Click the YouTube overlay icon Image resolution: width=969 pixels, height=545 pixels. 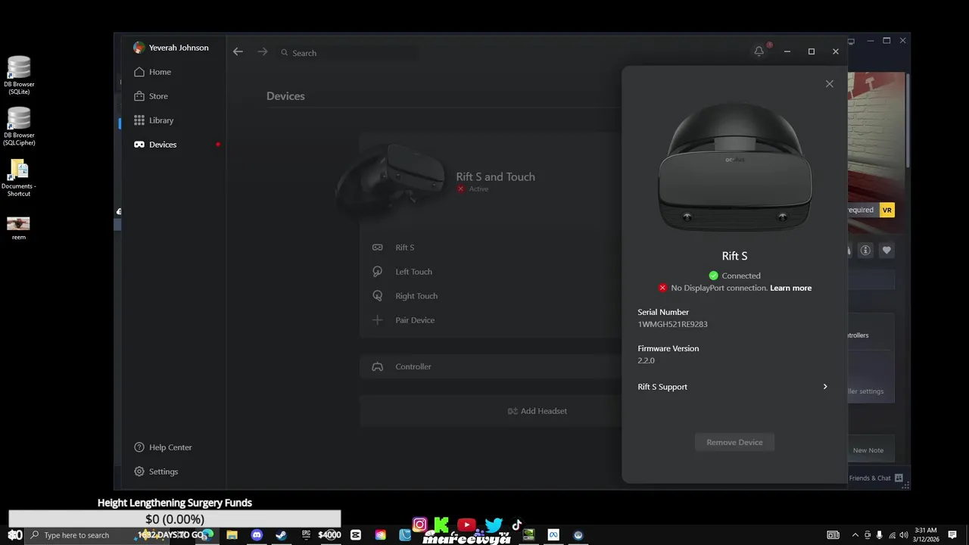point(466,525)
